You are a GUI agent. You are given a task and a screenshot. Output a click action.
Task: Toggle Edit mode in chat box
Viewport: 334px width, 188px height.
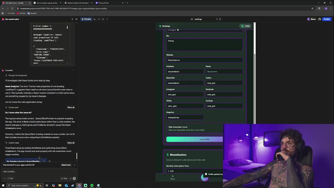[x=10, y=179]
